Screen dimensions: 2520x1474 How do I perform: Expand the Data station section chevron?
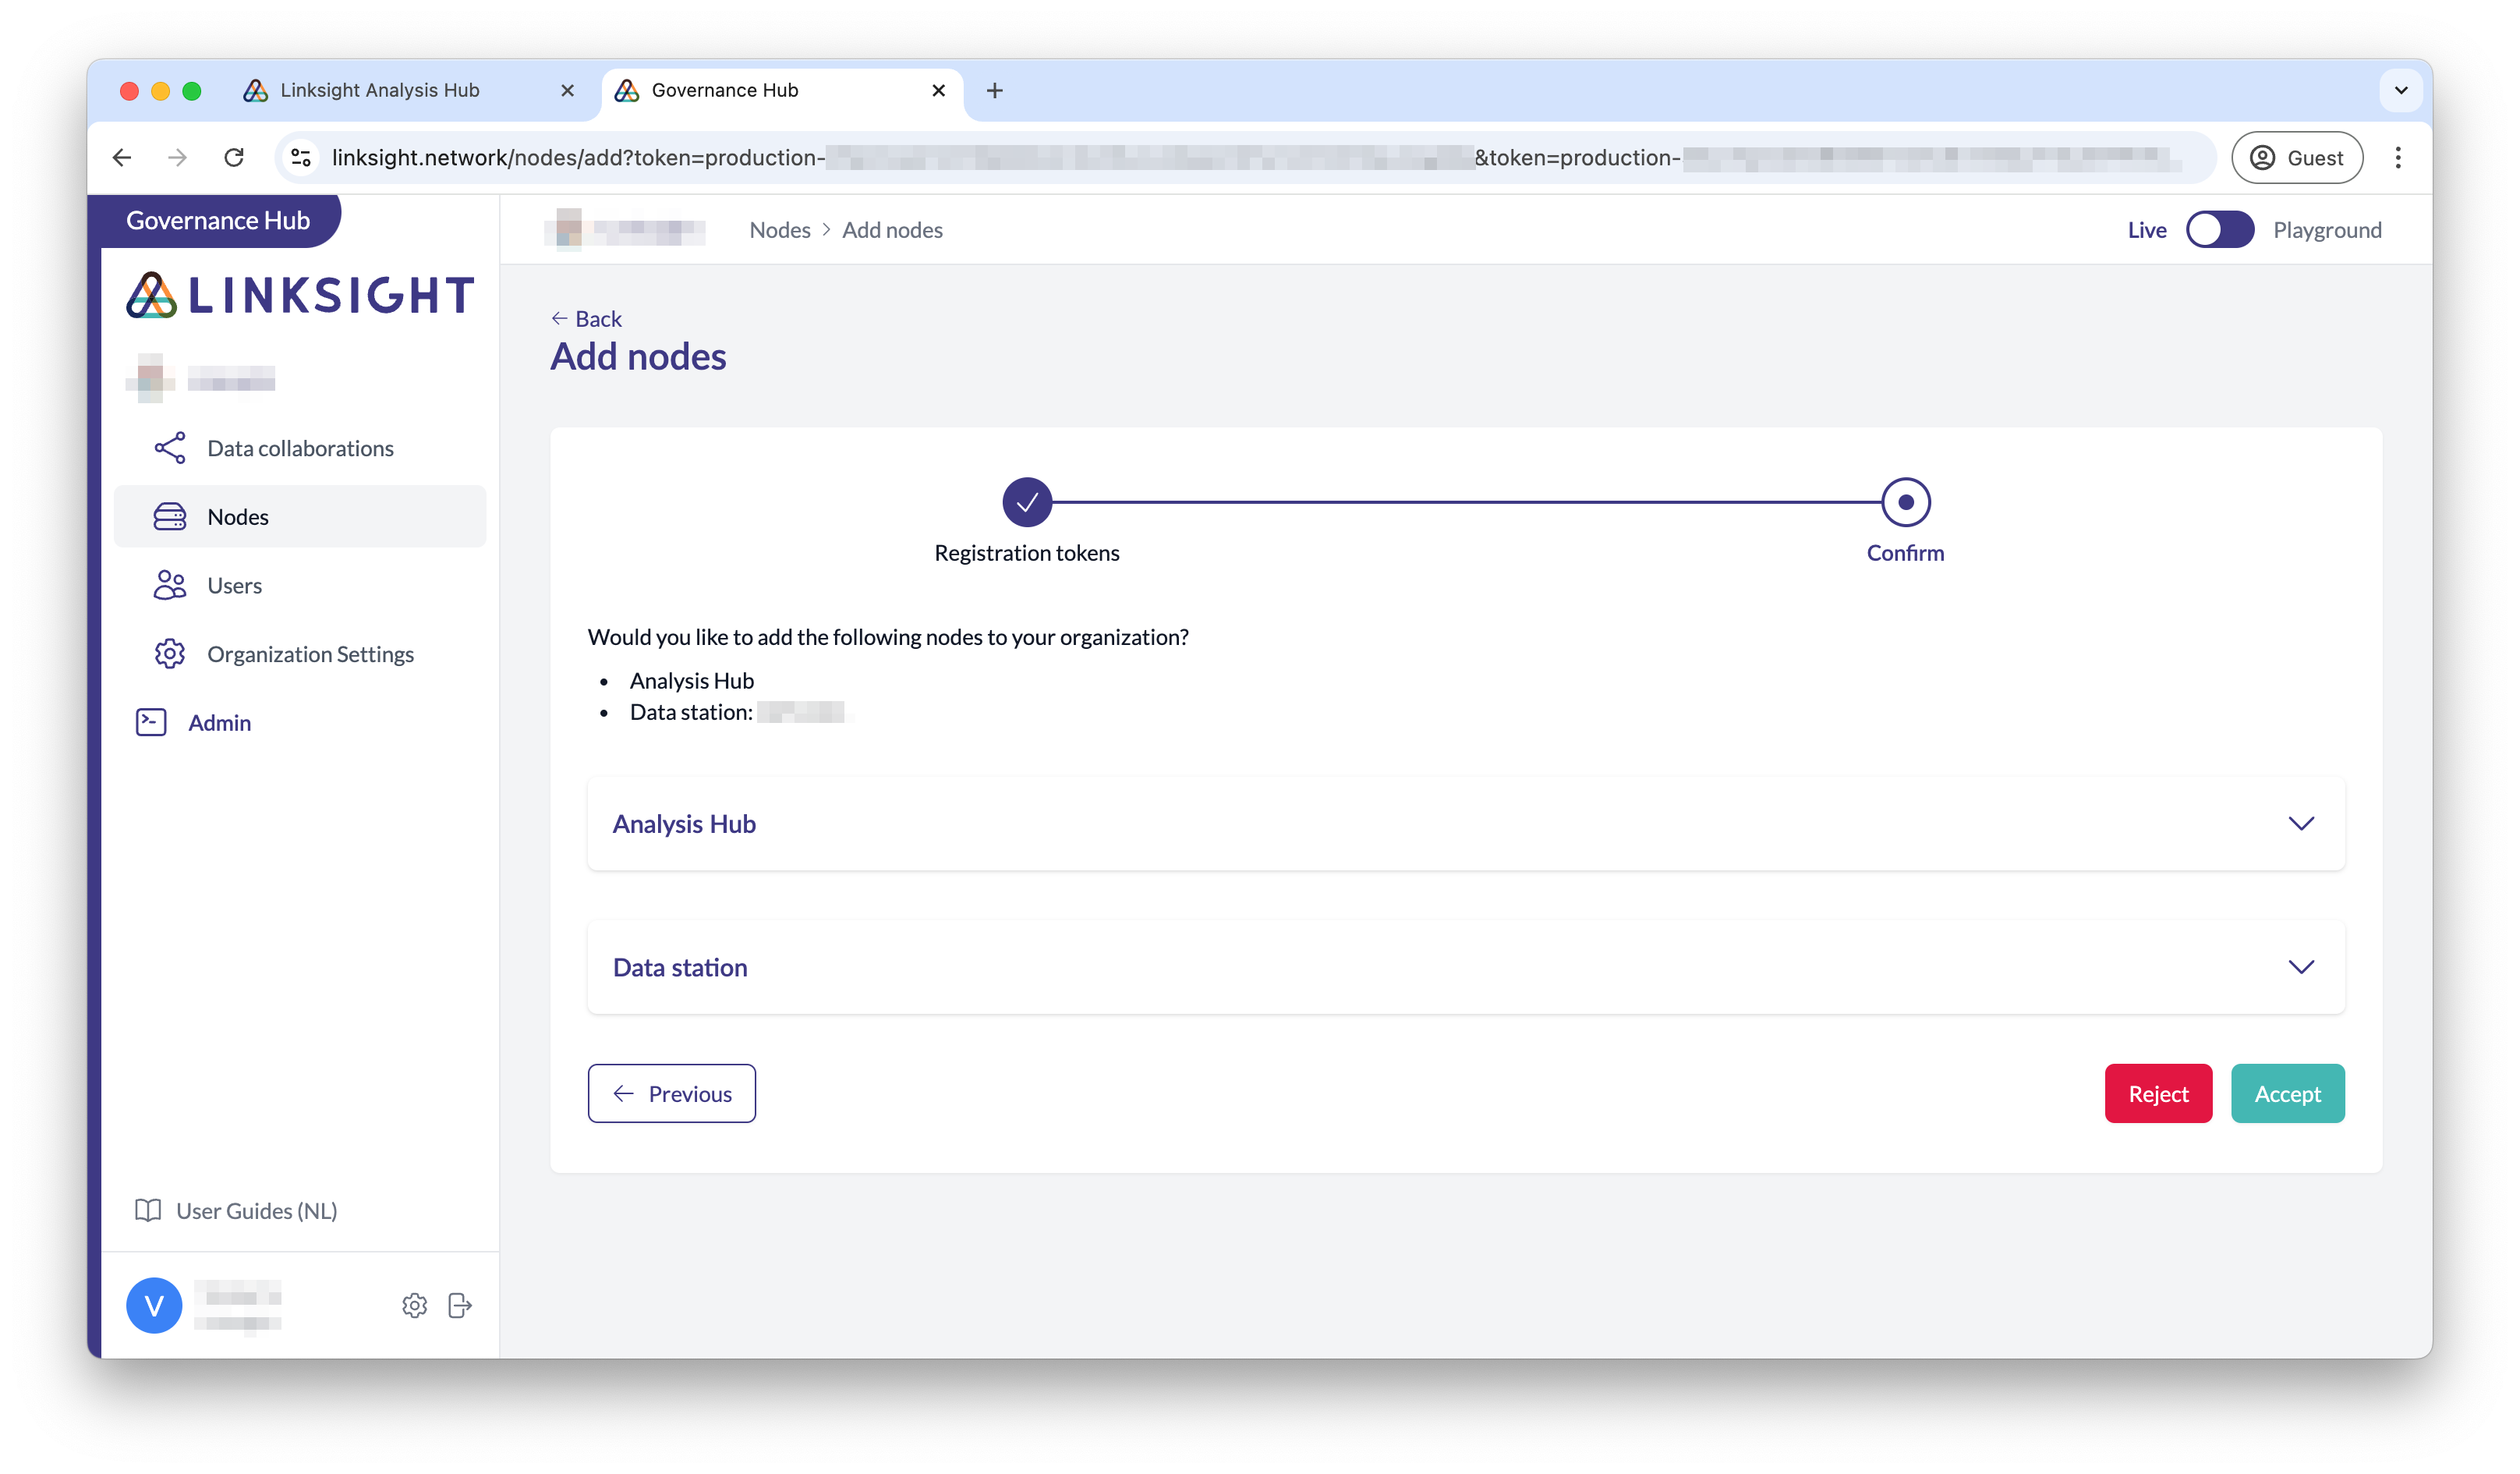point(2301,966)
